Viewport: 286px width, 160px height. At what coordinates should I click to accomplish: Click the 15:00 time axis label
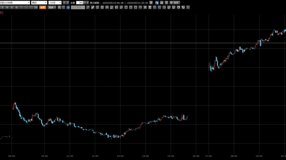coord(171,156)
